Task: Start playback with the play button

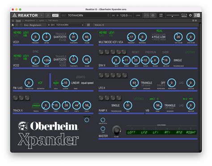Action: [118, 16]
